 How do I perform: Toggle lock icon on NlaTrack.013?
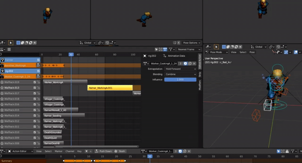(x=38, y=88)
